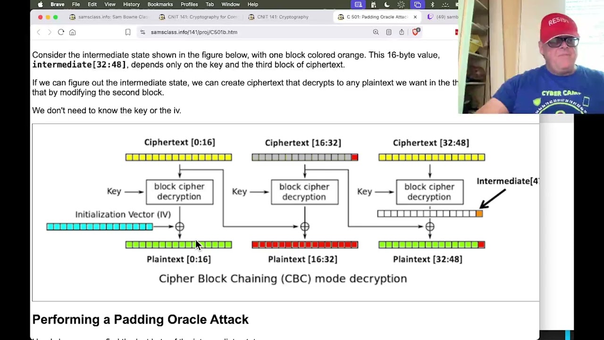The height and width of the screenshot is (340, 604).
Task: Click the 'Performing a Padding Oracle Attack' heading
Action: (x=140, y=320)
